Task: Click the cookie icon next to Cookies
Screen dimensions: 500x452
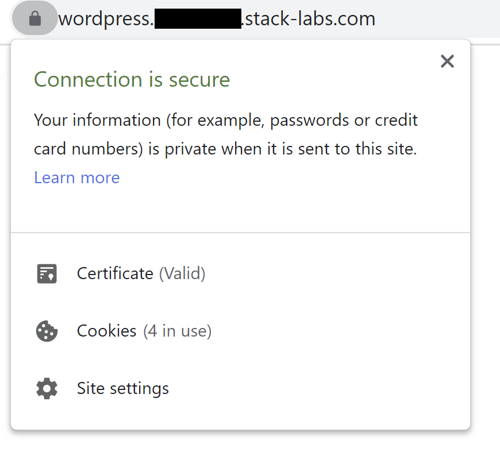Action: tap(47, 331)
